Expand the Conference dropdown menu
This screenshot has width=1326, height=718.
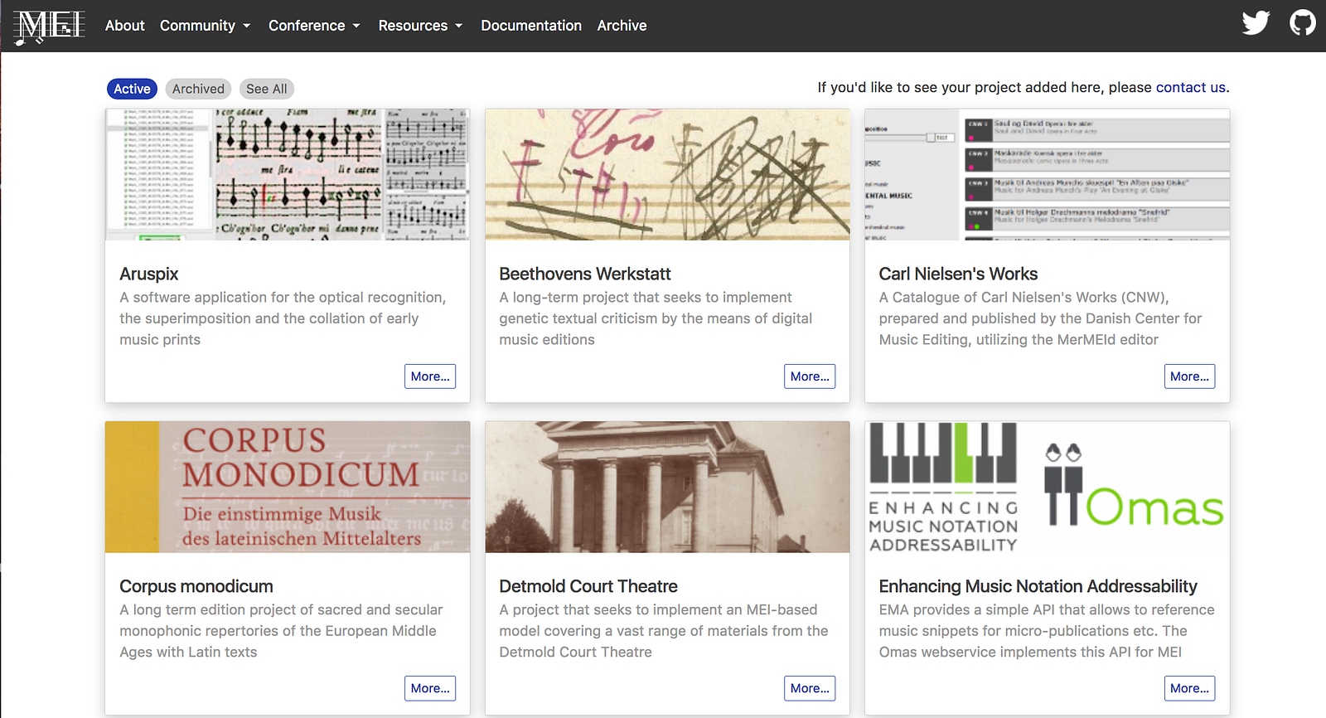tap(314, 26)
